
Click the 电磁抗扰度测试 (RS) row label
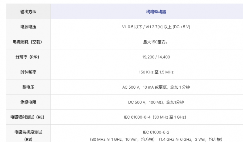(x=28, y=136)
